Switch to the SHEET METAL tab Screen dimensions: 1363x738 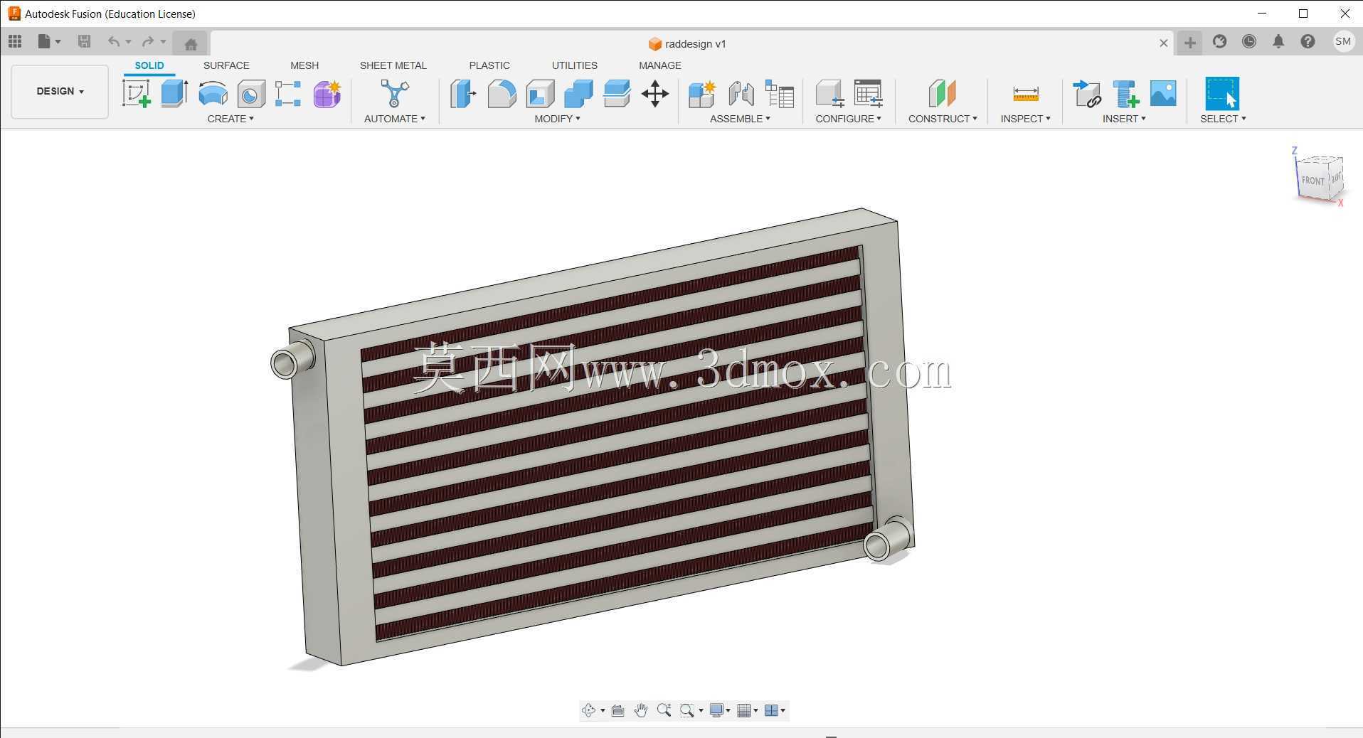[x=393, y=65]
